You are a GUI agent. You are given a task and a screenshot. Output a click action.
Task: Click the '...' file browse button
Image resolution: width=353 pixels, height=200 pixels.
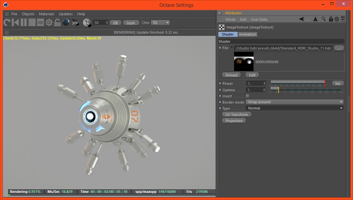339,48
